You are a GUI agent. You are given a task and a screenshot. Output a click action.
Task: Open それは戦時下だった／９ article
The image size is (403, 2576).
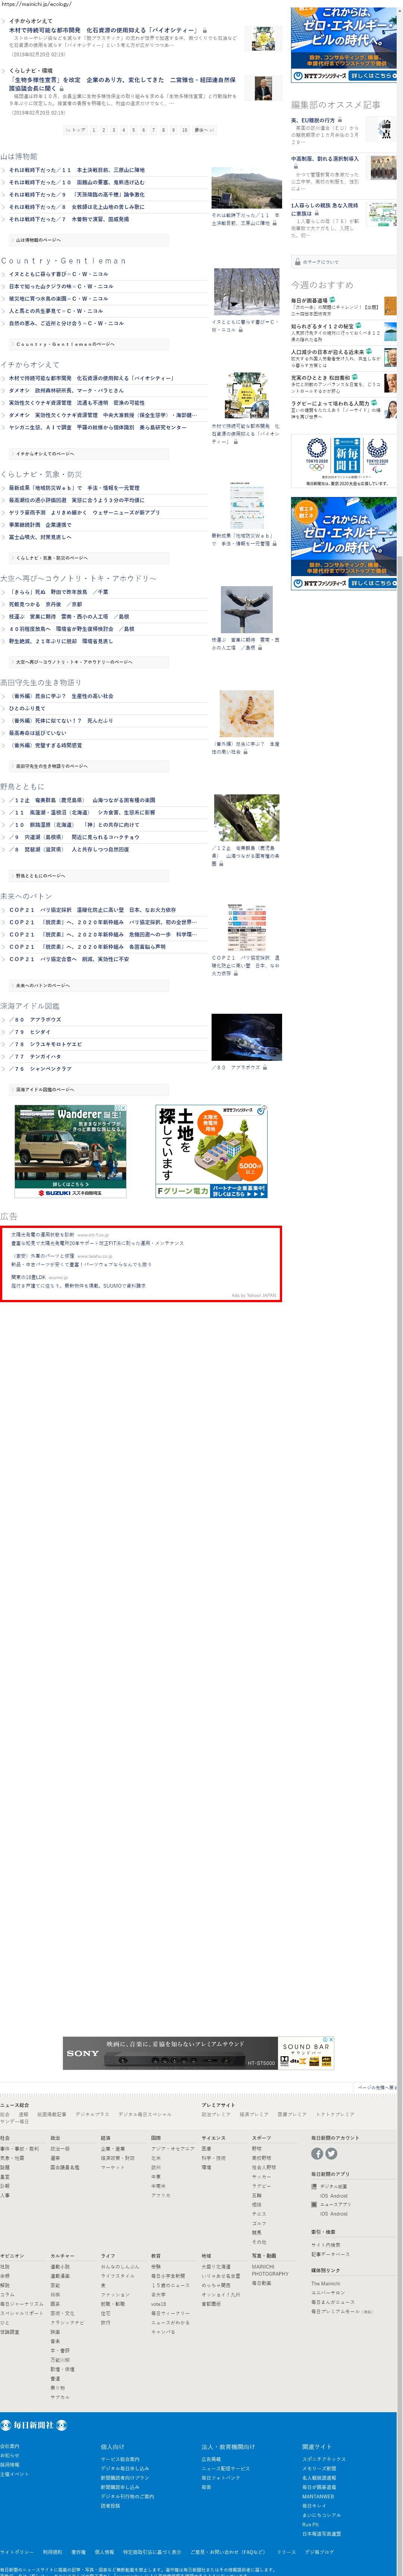coord(77,195)
